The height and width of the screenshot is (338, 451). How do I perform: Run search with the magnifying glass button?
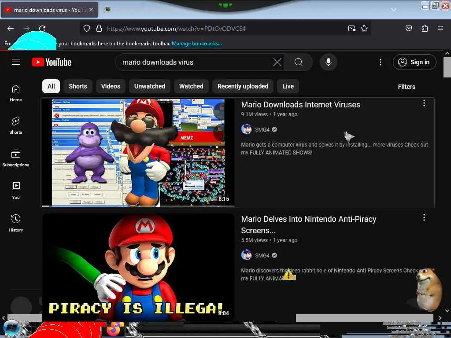click(299, 62)
